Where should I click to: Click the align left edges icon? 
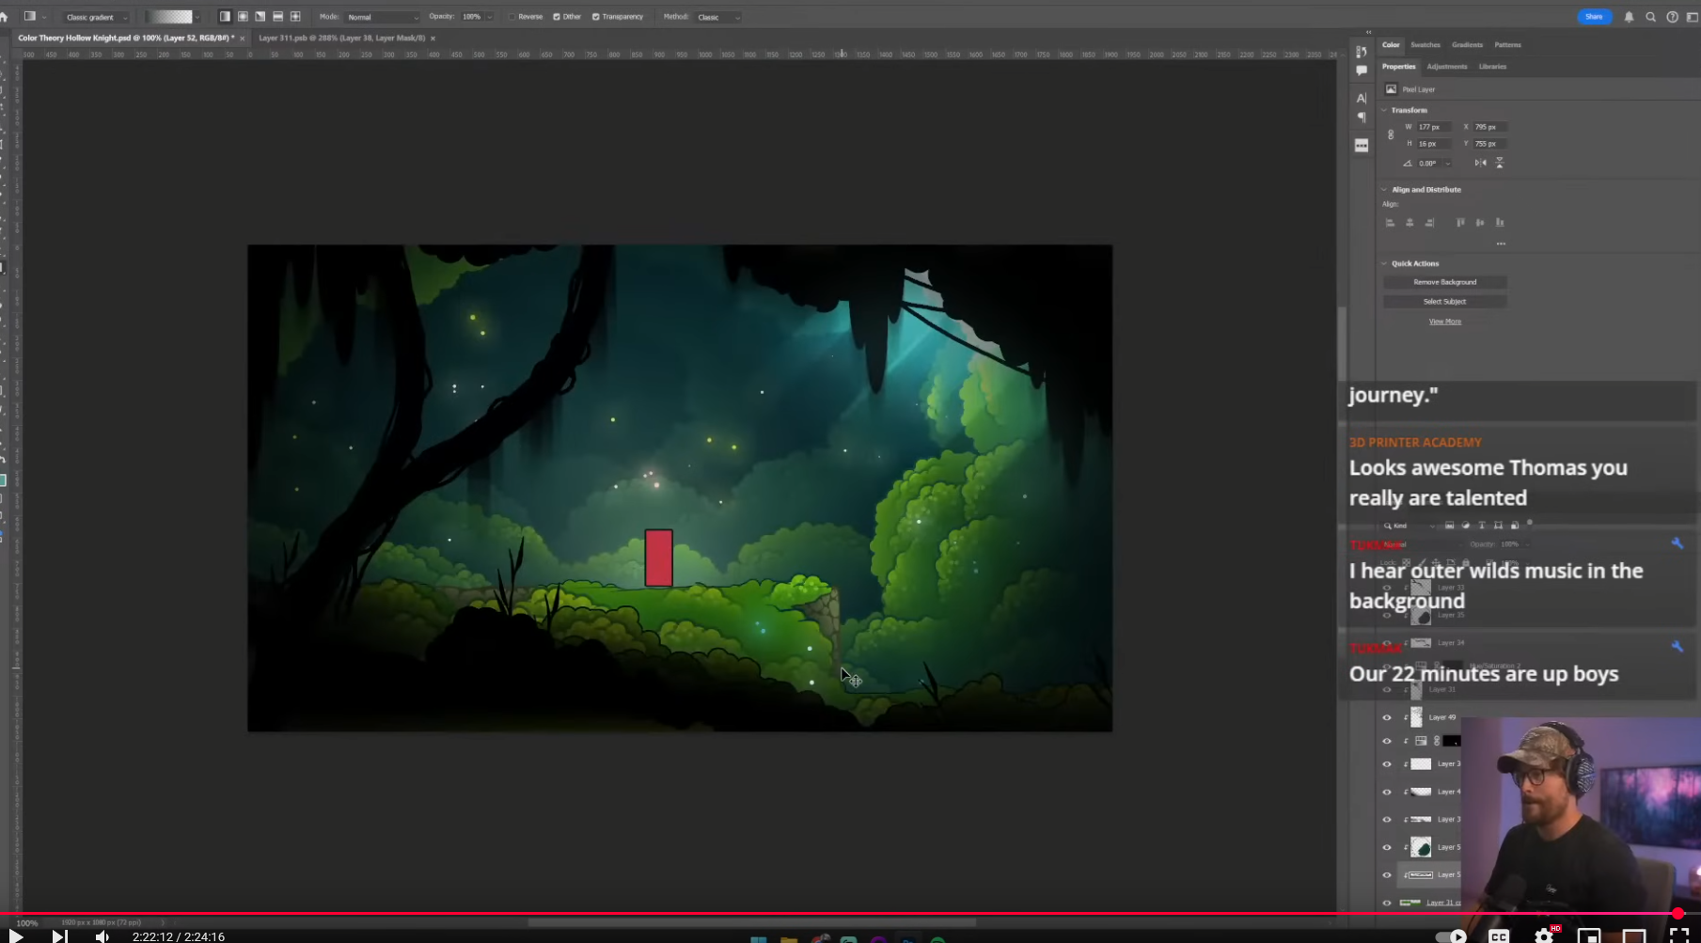point(1390,223)
